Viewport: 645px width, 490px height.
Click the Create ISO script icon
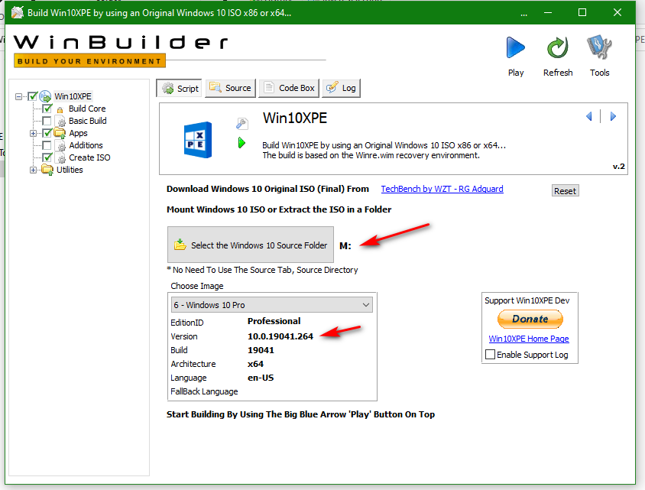click(60, 158)
